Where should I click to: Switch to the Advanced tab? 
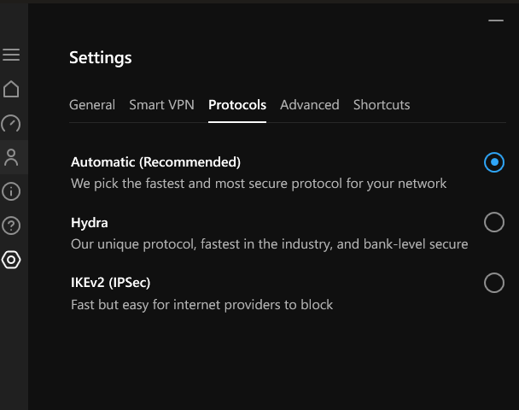point(309,105)
